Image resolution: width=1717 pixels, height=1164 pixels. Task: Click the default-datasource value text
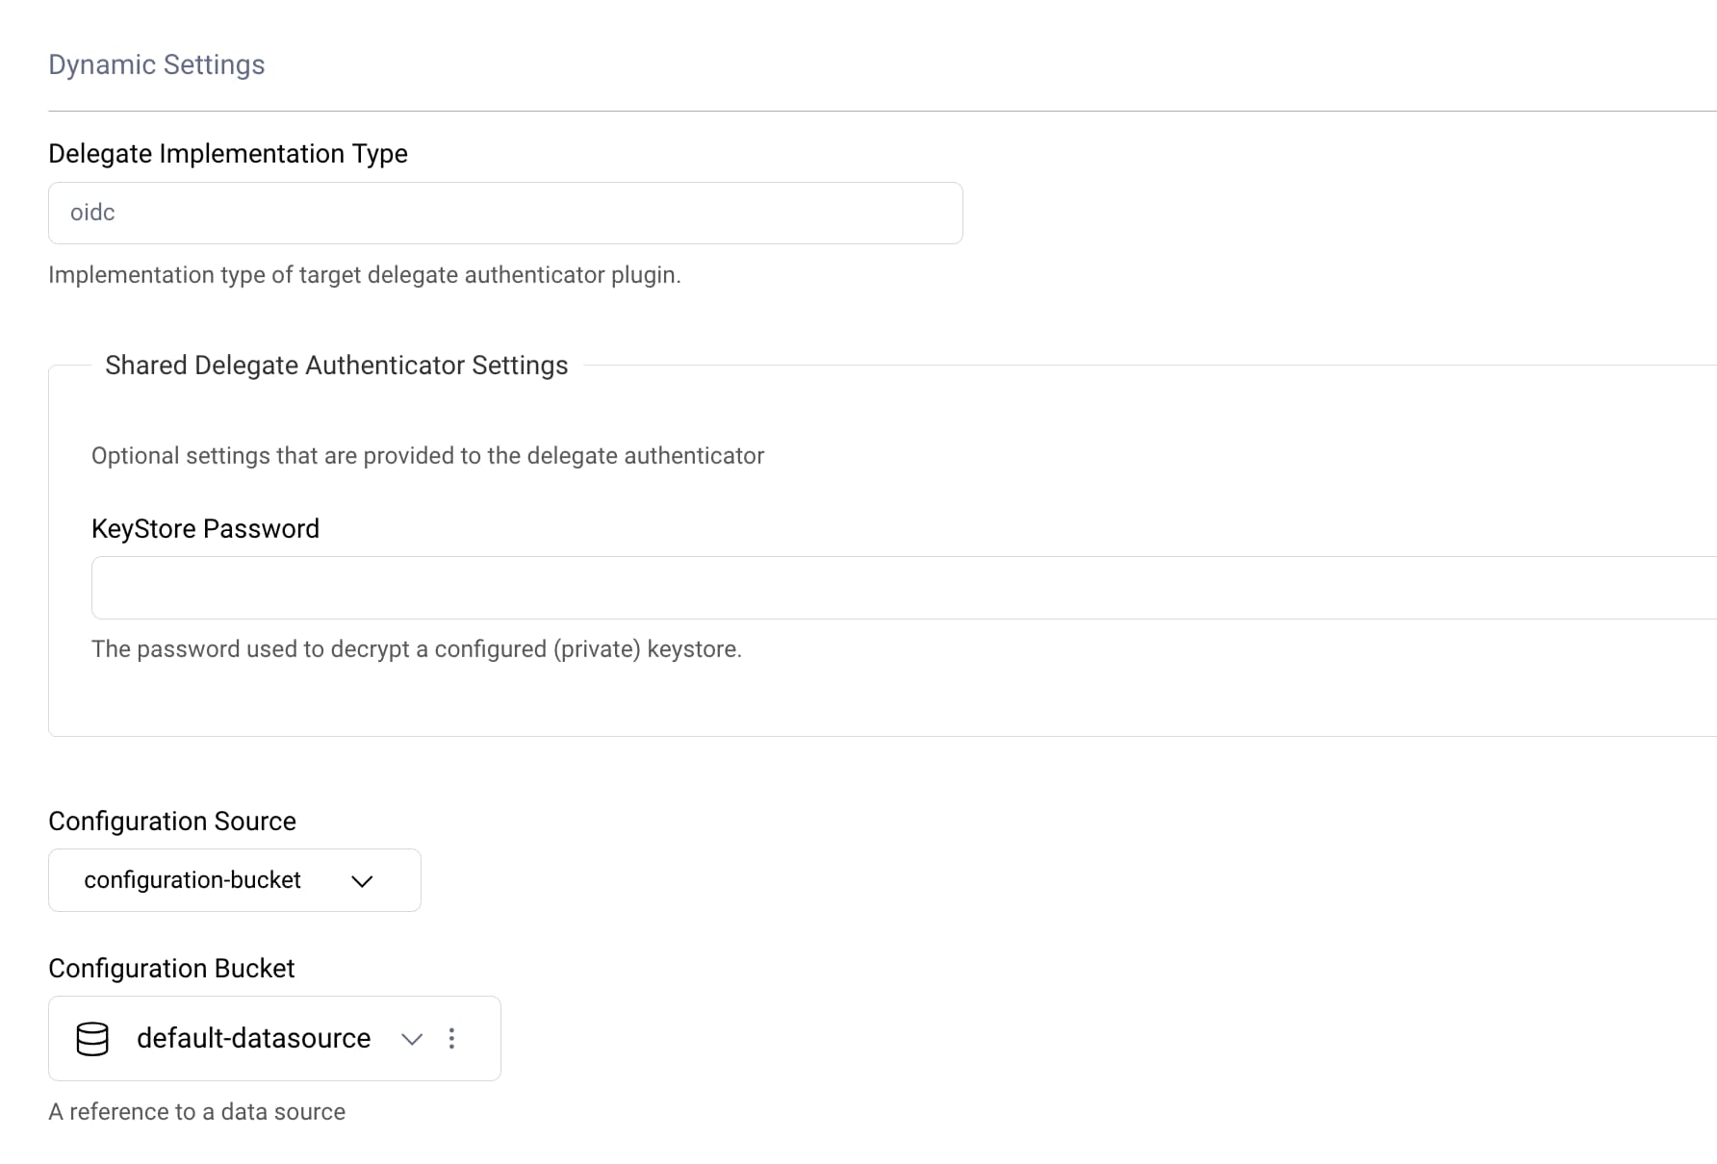[x=254, y=1039]
